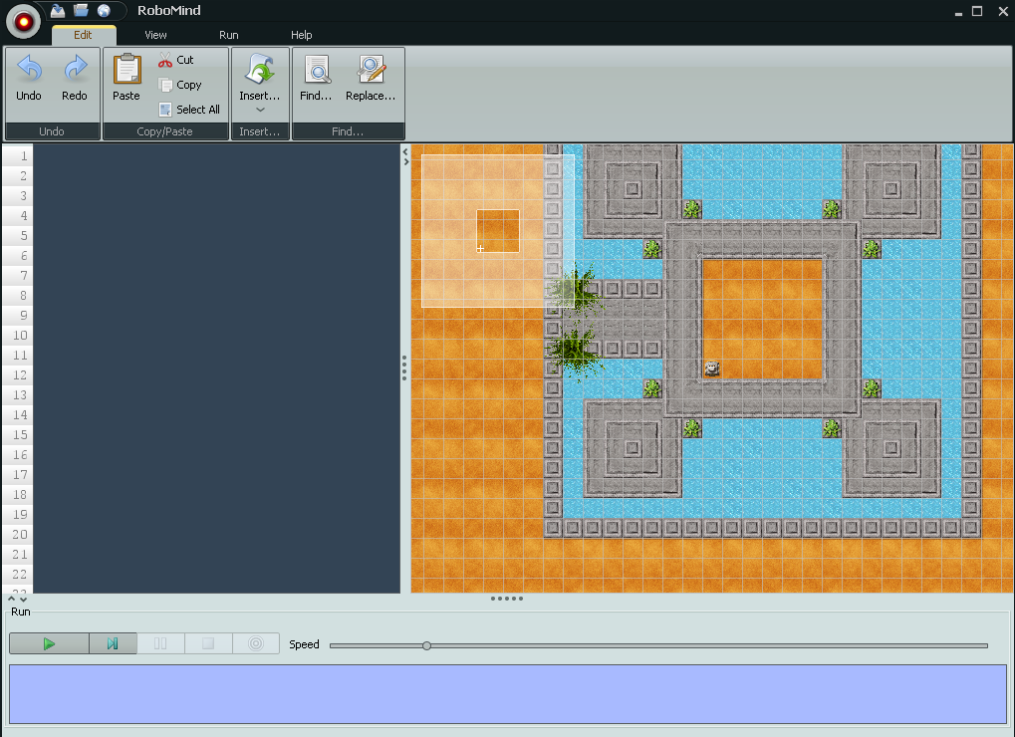Click Cut with the scissors icon
The height and width of the screenshot is (737, 1015).
click(x=176, y=60)
